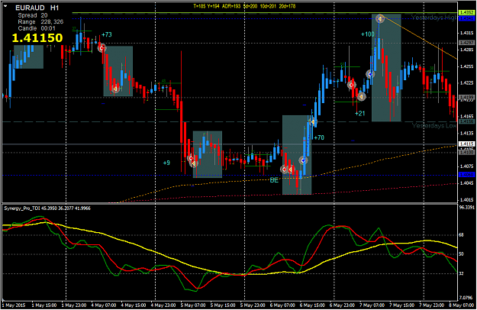Click the ADR statistics line at the top
The width and height of the screenshot is (477, 310).
pyautogui.click(x=244, y=6)
